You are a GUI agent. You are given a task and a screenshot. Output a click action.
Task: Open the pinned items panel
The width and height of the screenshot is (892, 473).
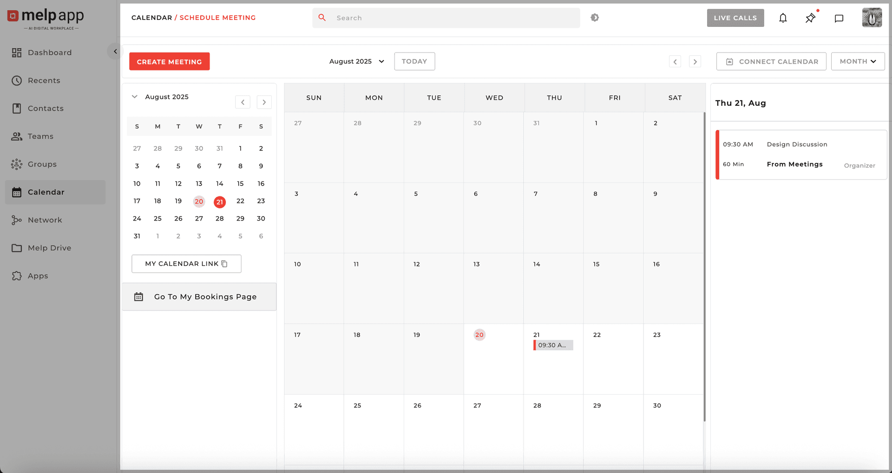(x=810, y=18)
